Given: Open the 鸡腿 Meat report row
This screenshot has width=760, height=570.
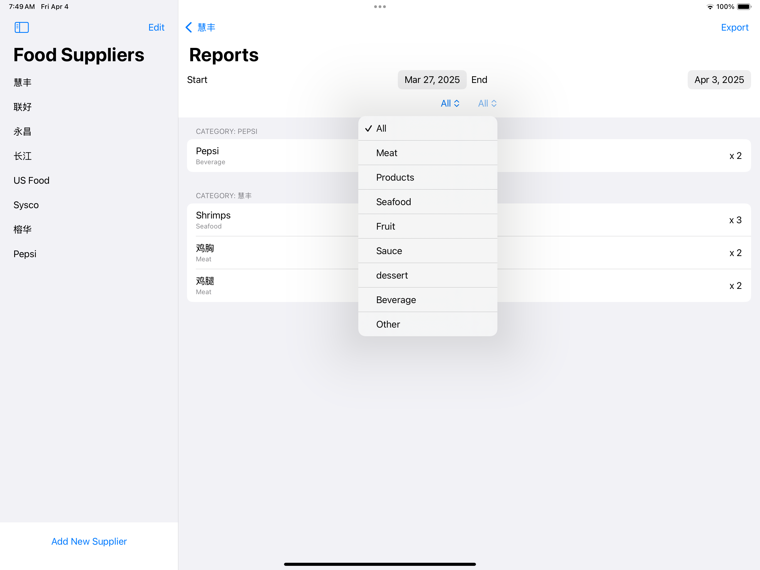Looking at the screenshot, I should [x=469, y=286].
